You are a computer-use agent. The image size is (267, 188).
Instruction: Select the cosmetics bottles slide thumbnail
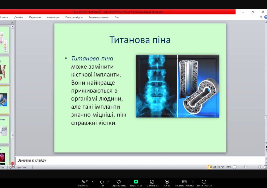pos(4,40)
